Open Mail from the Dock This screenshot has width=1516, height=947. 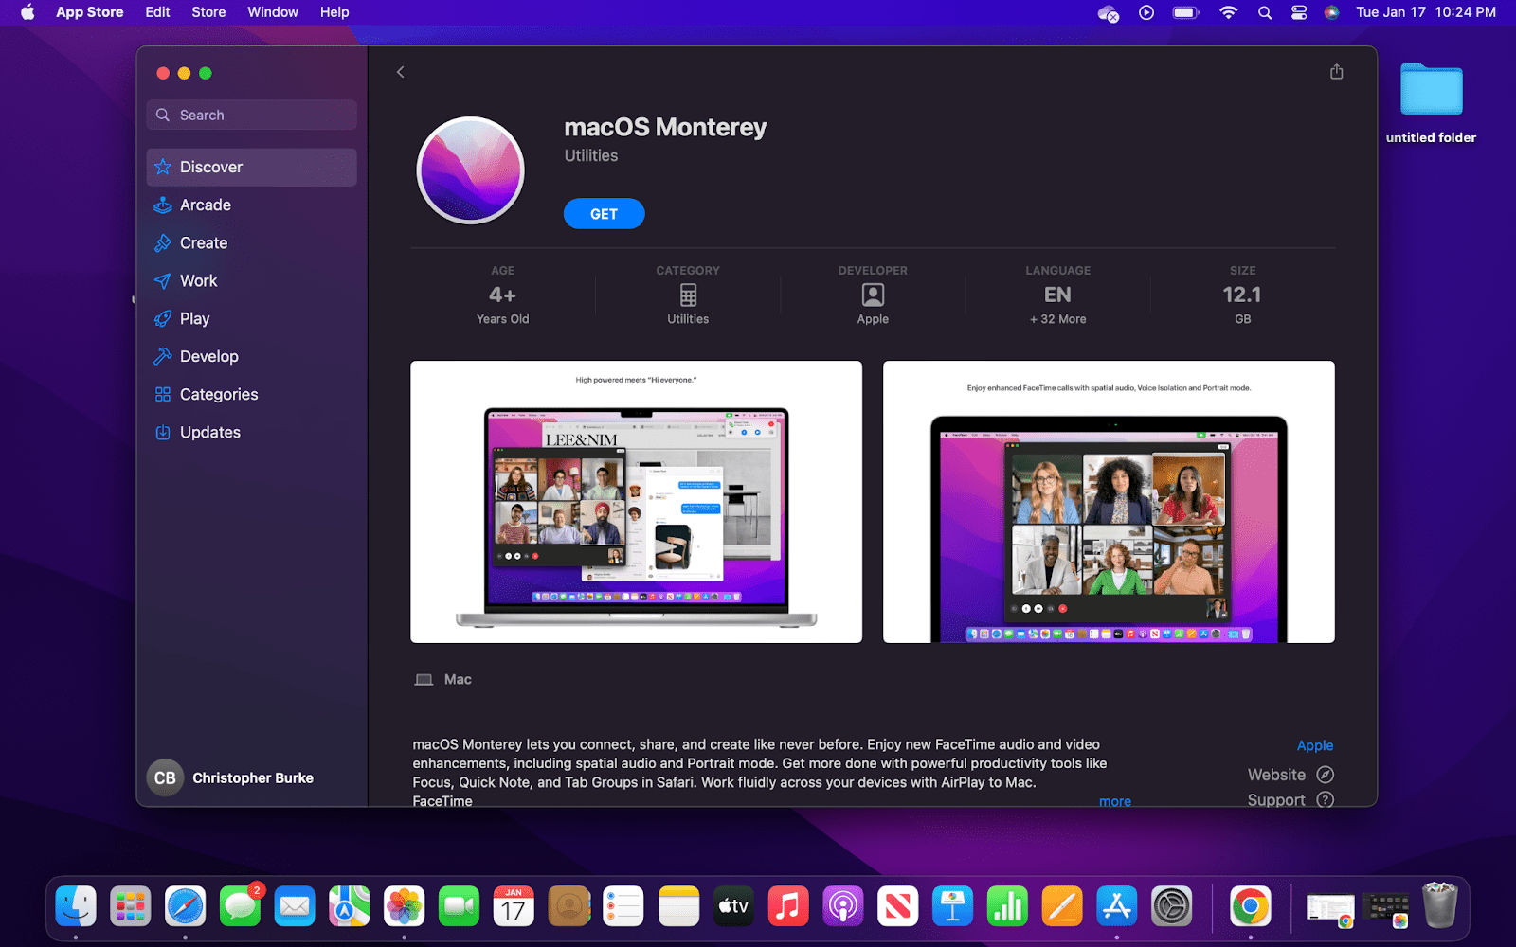(x=295, y=907)
